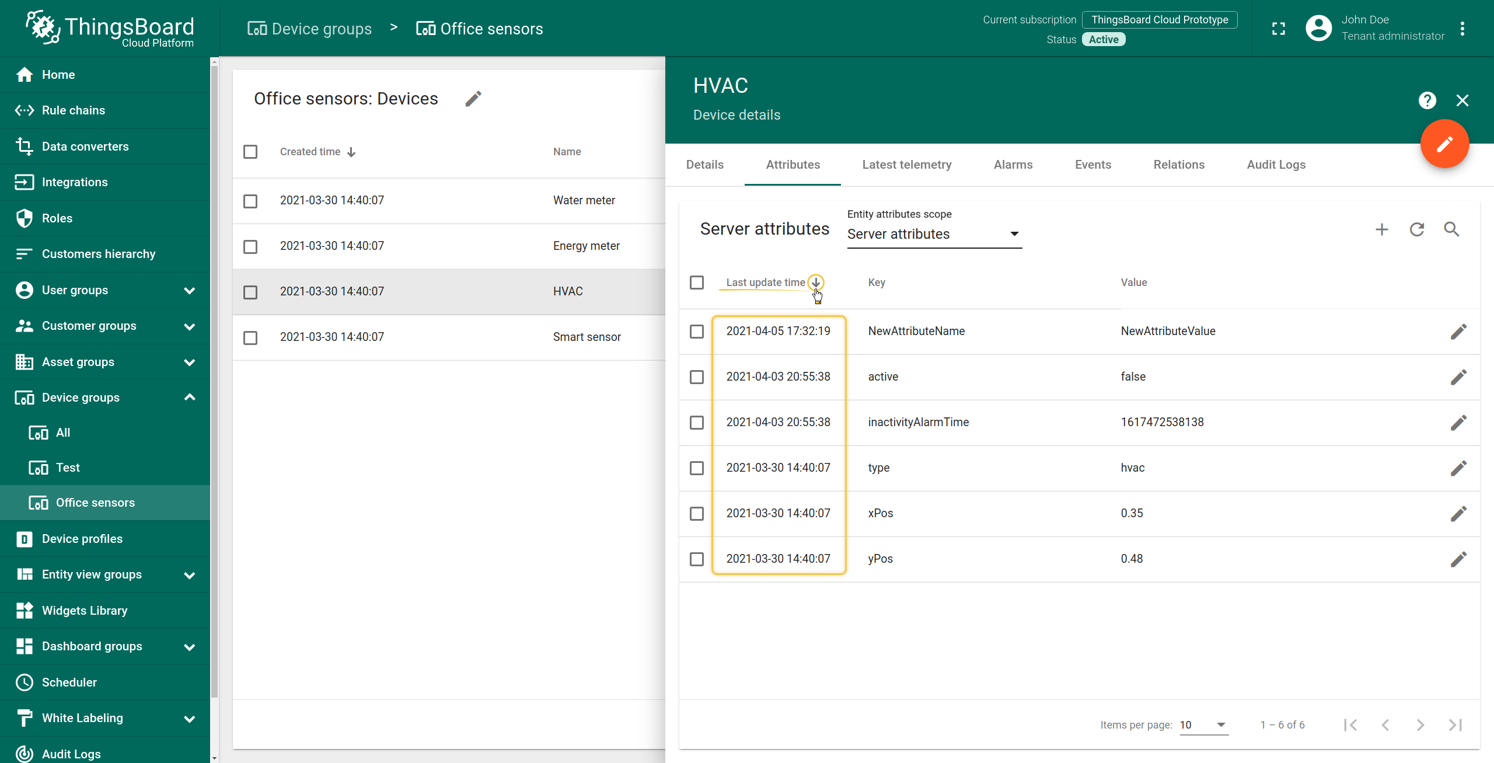Open the Entity attributes scope dropdown
This screenshot has height=763, width=1494.
pos(934,234)
